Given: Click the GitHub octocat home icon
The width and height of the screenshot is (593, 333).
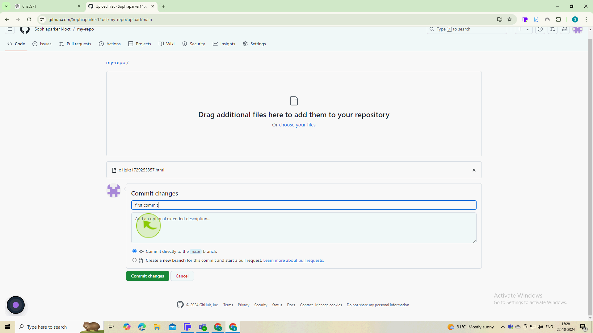Looking at the screenshot, I should tap(24, 29).
